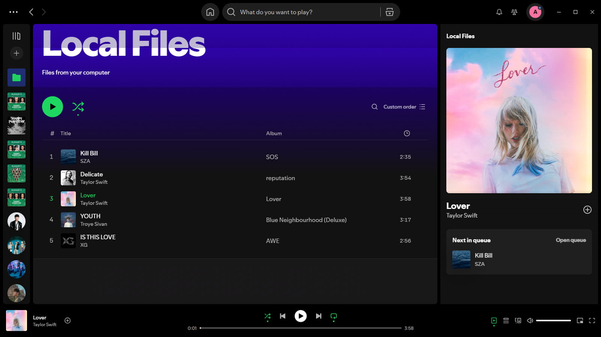
Task: Select IS THIS LOVE track by XG
Action: [235, 241]
